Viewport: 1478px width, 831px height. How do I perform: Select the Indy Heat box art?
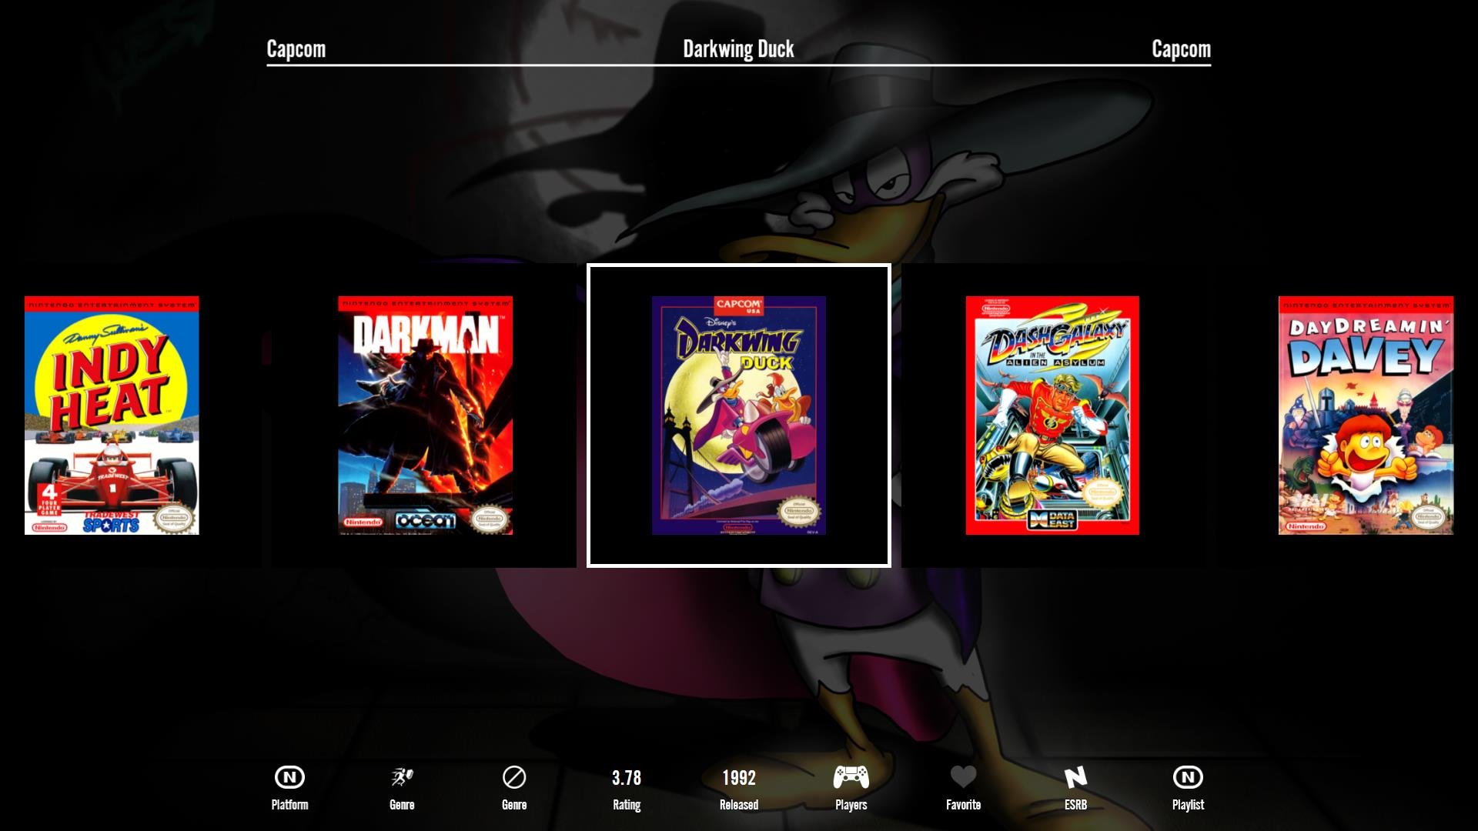tap(112, 415)
